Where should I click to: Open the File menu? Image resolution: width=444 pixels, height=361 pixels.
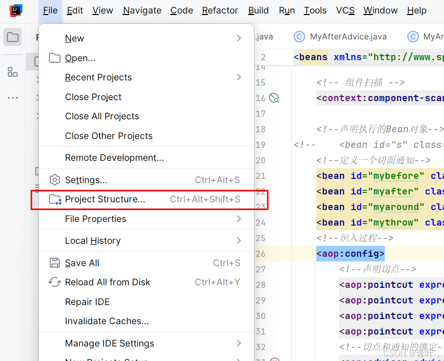[x=50, y=10]
